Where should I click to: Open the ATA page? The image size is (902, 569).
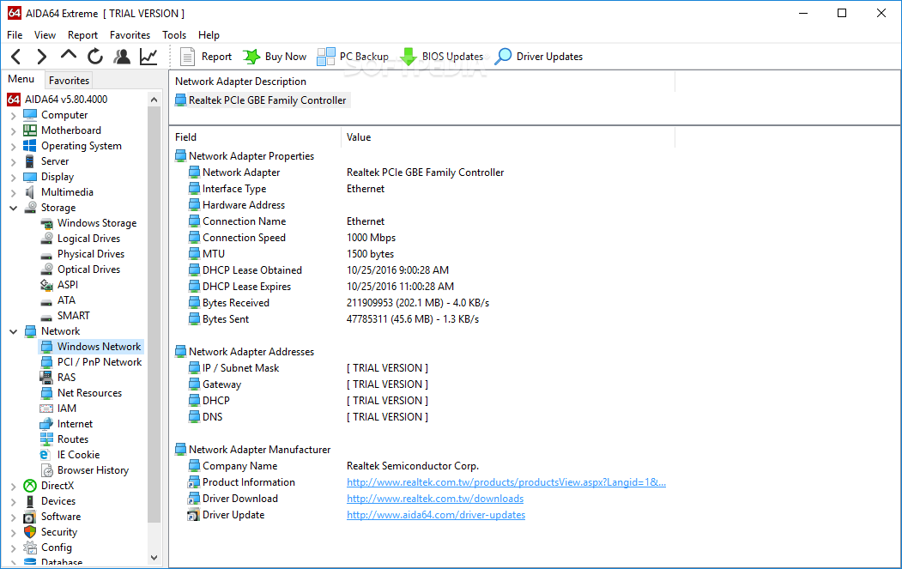[66, 300]
